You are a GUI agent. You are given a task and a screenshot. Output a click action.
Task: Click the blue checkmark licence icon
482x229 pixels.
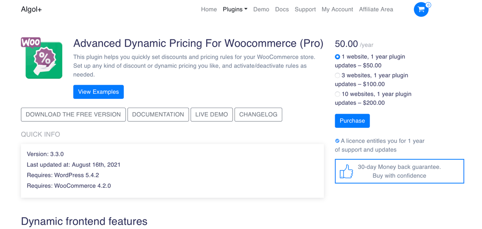tap(337, 141)
